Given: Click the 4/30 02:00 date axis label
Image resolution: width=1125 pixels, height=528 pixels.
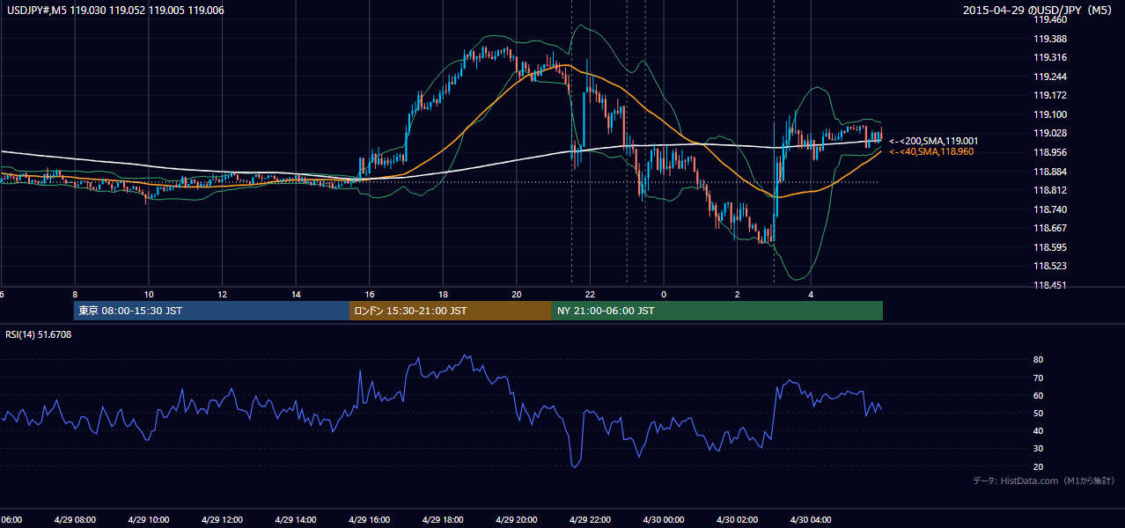Looking at the screenshot, I should [x=738, y=520].
